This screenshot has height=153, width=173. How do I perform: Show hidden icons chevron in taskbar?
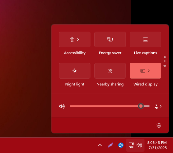pyautogui.click(x=100, y=145)
